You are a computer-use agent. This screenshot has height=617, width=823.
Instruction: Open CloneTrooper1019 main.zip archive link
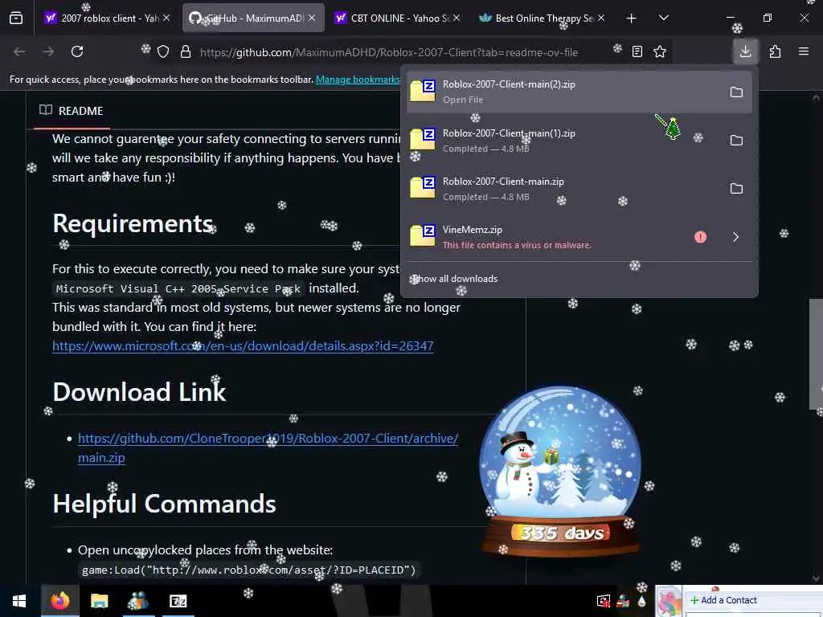[x=268, y=447]
